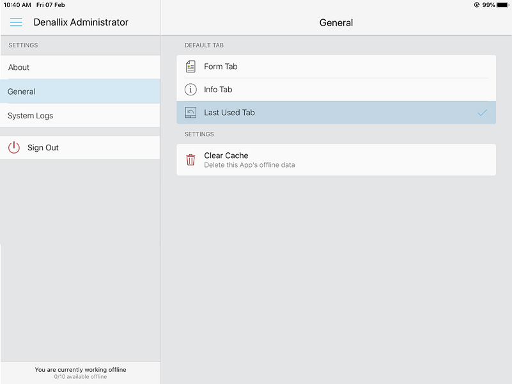Tap Clear Cache option
The image size is (512, 384).
336,160
